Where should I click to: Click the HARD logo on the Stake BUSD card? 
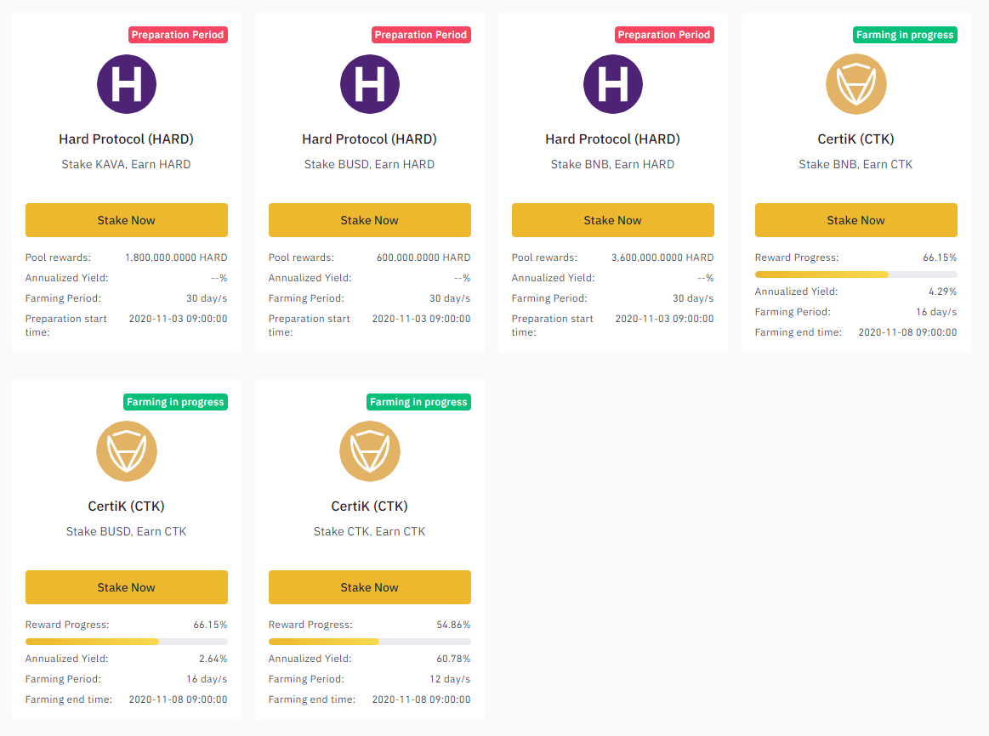tap(370, 84)
